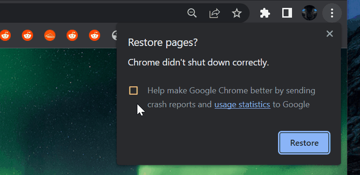Image resolution: width=360 pixels, height=175 pixels.
Task: Open the partially hidden gray globe bookmark
Action: tap(115, 35)
